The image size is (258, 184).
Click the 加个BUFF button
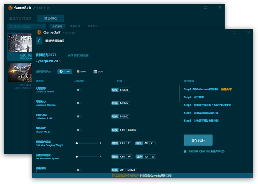(x=198, y=140)
